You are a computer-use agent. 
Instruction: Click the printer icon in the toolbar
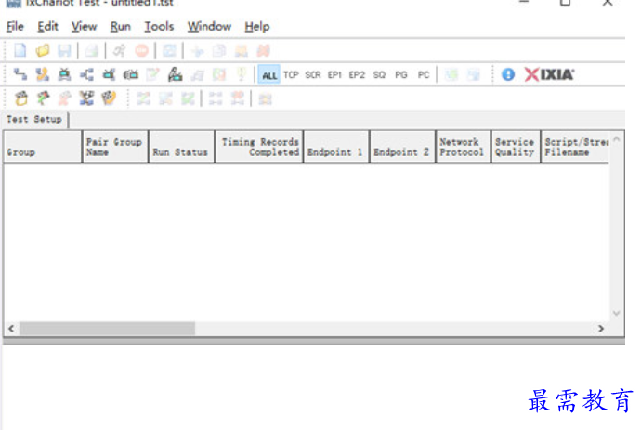[92, 50]
